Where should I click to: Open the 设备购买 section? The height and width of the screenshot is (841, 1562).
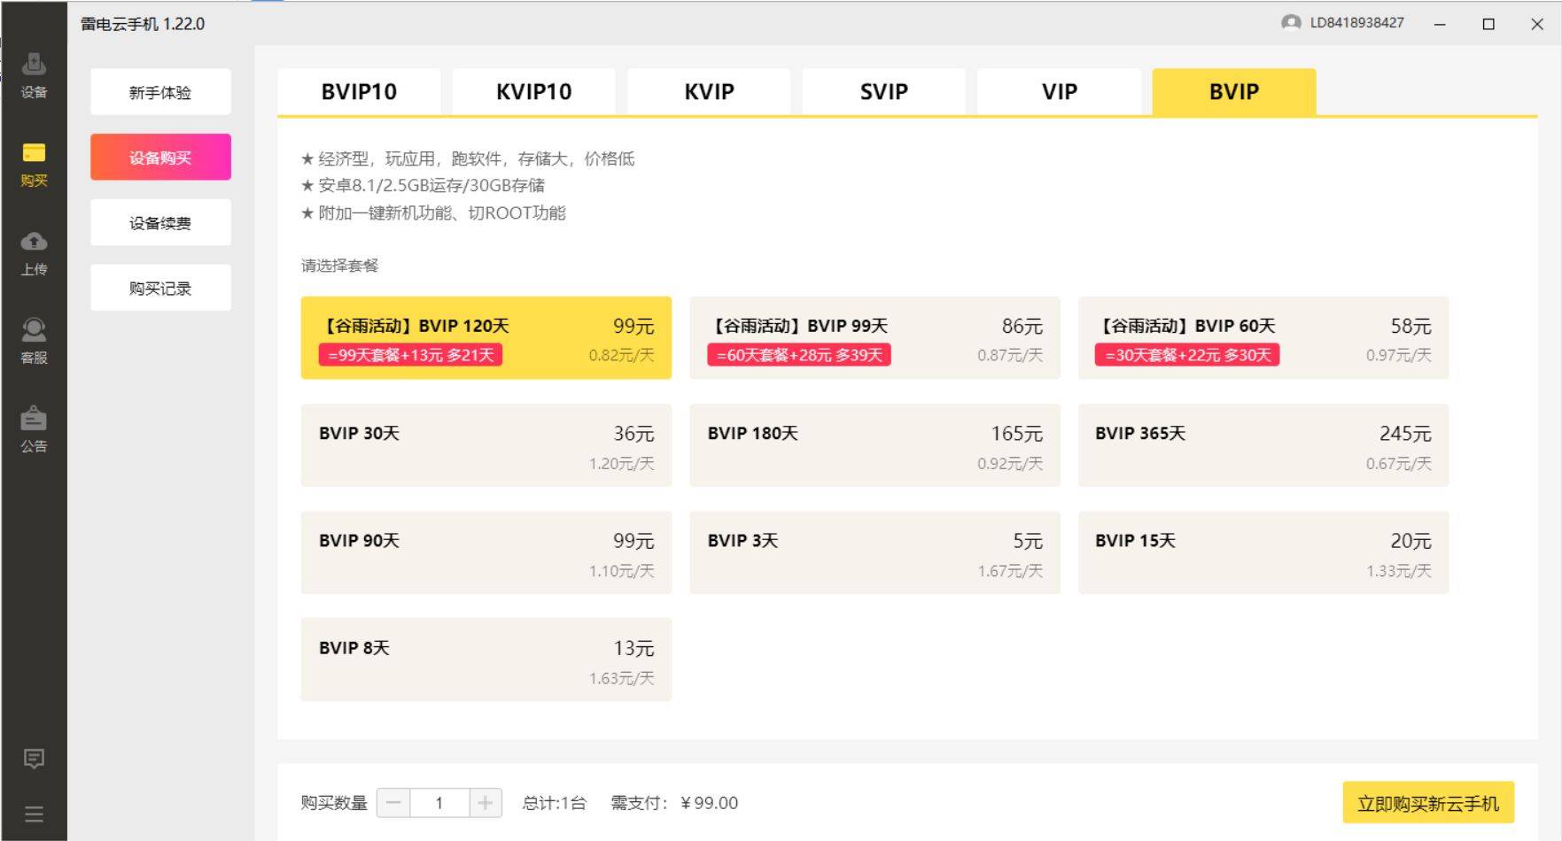tap(160, 158)
